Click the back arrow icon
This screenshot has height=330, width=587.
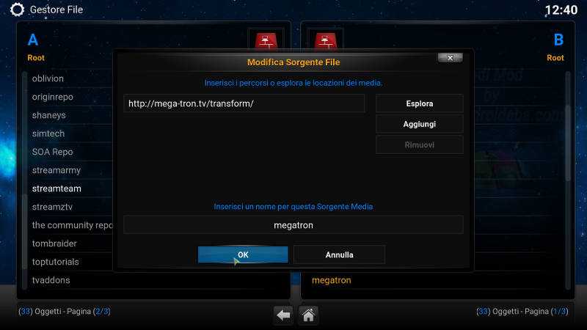(x=283, y=315)
